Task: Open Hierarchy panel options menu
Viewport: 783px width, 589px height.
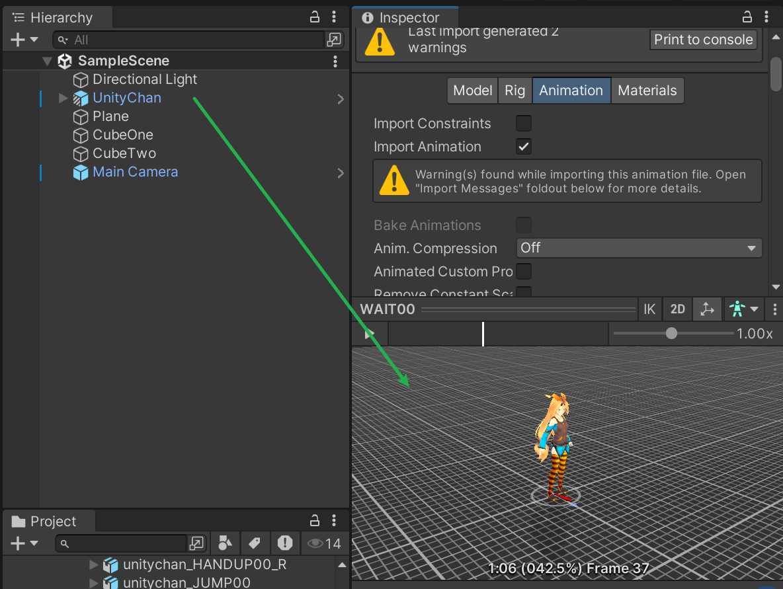Action: point(334,17)
